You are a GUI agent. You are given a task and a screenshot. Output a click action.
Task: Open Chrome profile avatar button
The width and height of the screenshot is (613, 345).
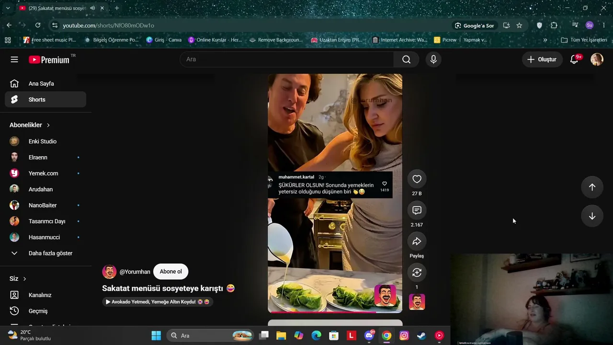point(590,25)
